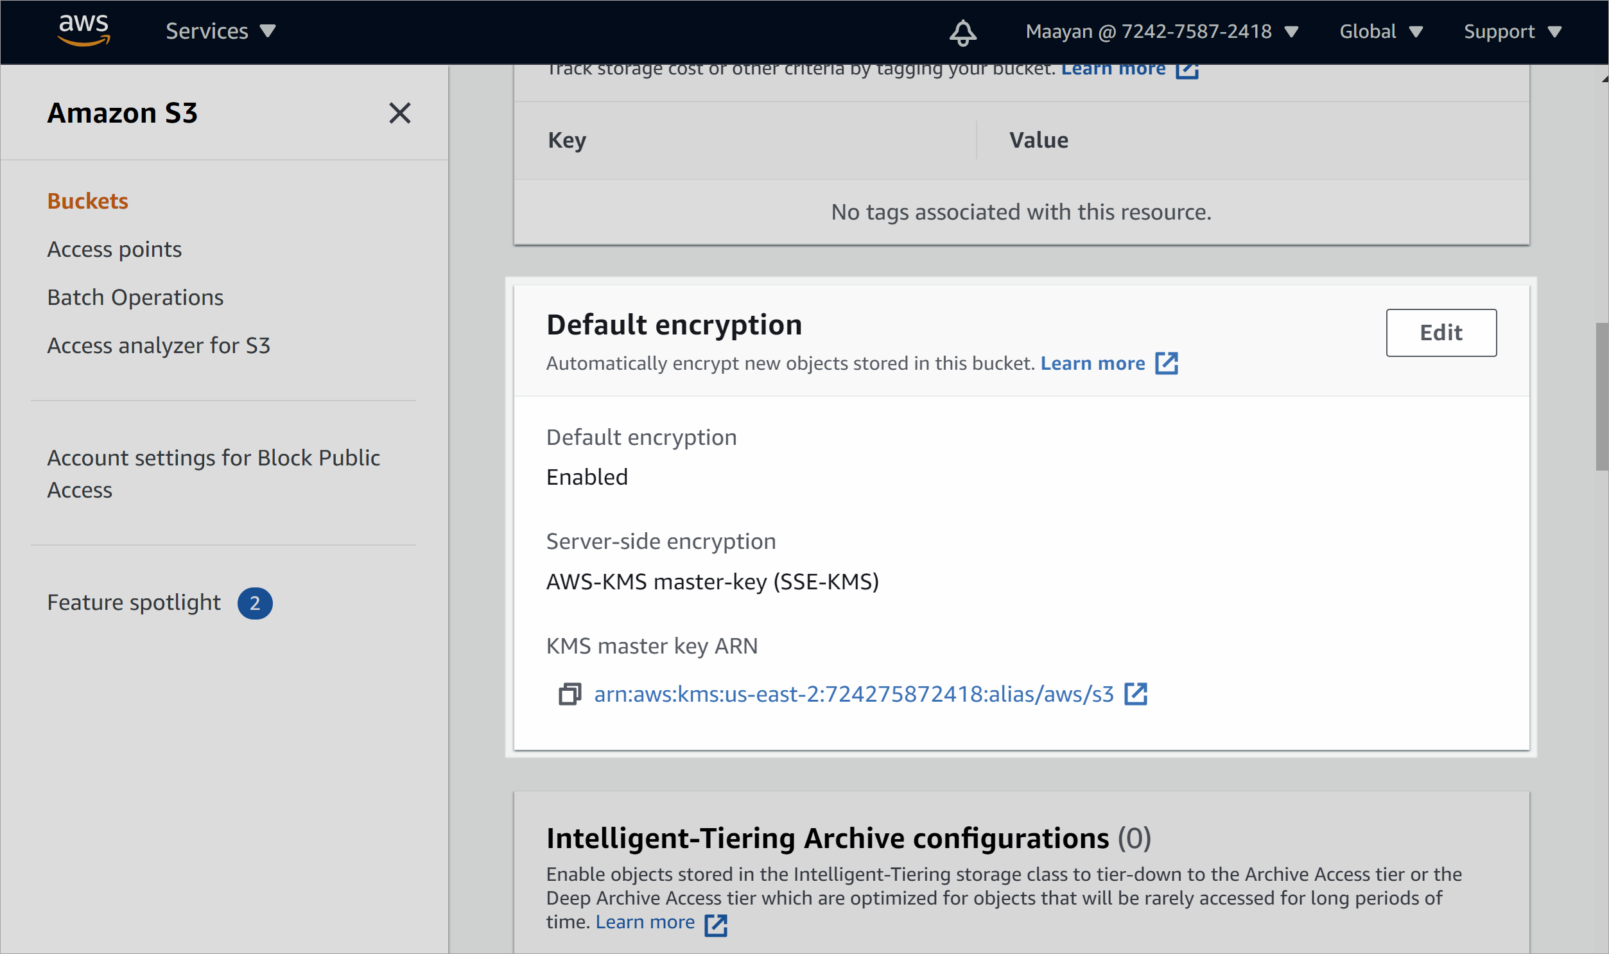Click the Access points sidebar item
The image size is (1609, 954).
114,248
